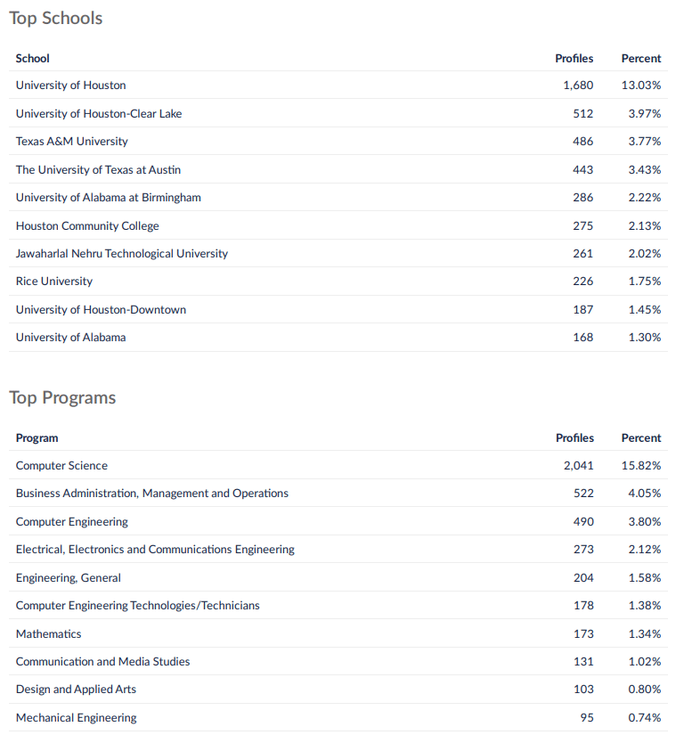Click Communication and Media Studies program

tap(102, 662)
